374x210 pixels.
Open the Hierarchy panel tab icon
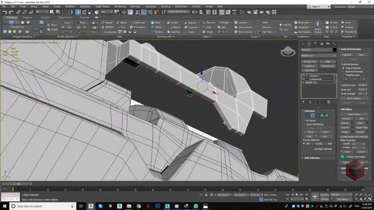316,44
